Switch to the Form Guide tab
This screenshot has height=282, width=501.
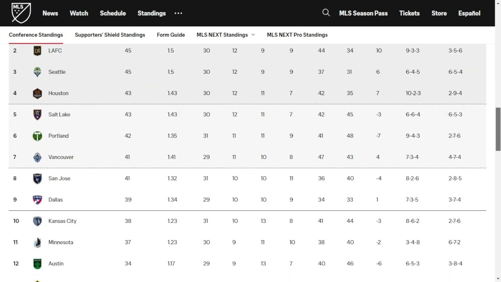click(x=171, y=35)
